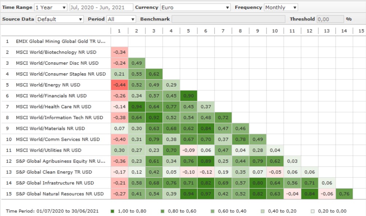Expand the Period All dropdown
Viewport: 366px width, 216px height.
point(121,19)
